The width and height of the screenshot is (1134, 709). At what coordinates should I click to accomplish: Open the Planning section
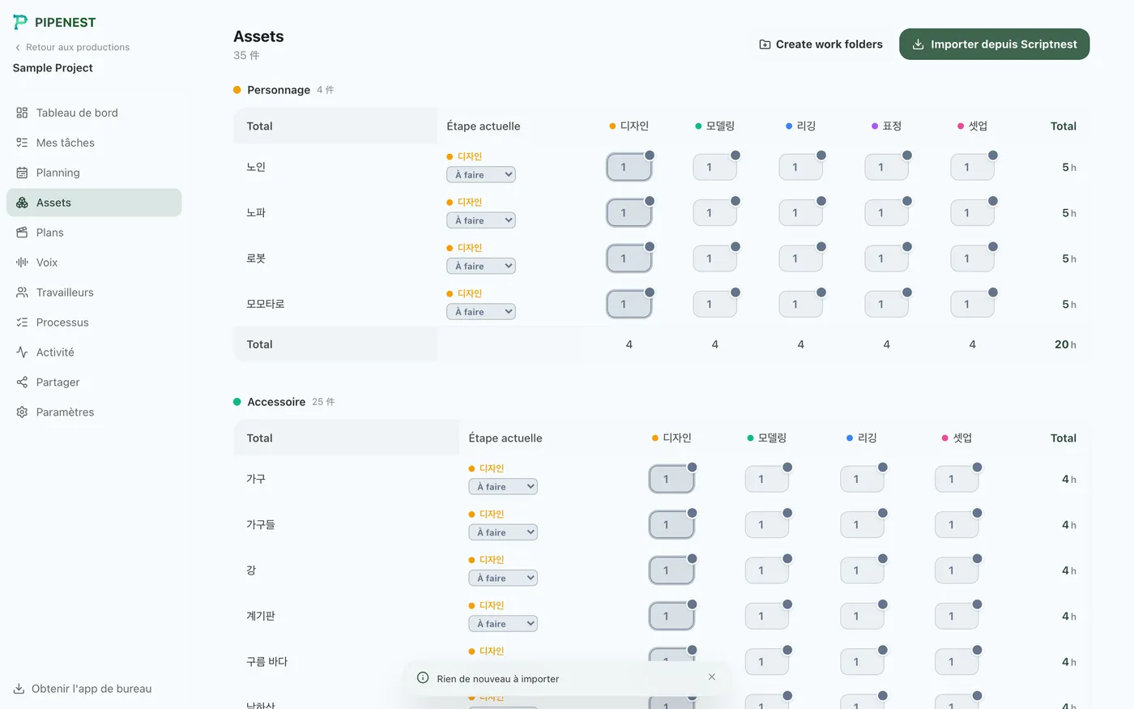94,173
